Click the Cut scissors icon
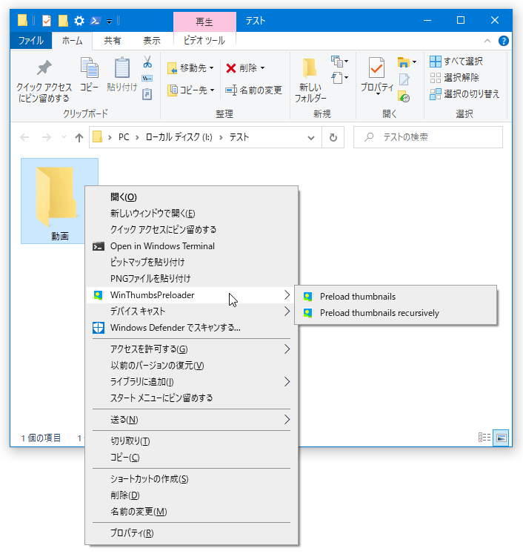The image size is (523, 554). pos(147,62)
